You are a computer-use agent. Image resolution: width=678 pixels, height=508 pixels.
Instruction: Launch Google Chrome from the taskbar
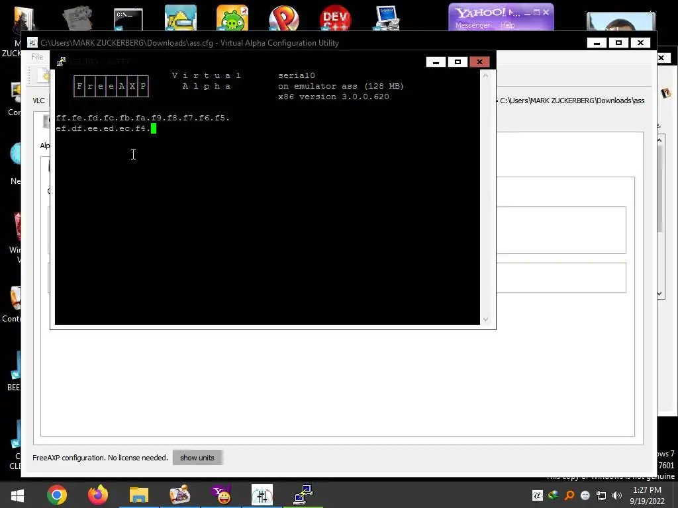[x=57, y=495]
